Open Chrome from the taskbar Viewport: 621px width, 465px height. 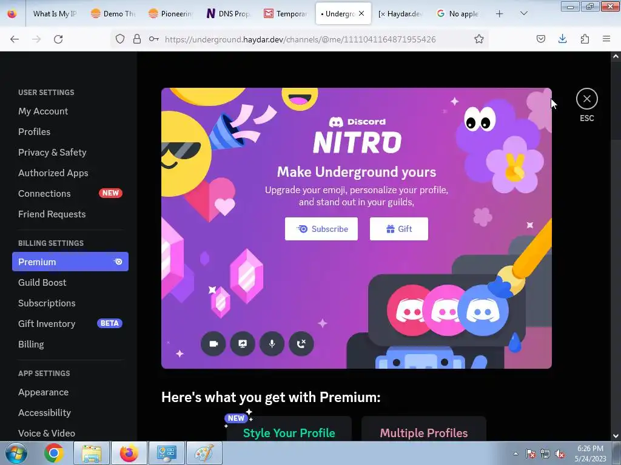54,453
